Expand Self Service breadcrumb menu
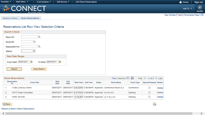Screen dimensions: 205x115 63,2
